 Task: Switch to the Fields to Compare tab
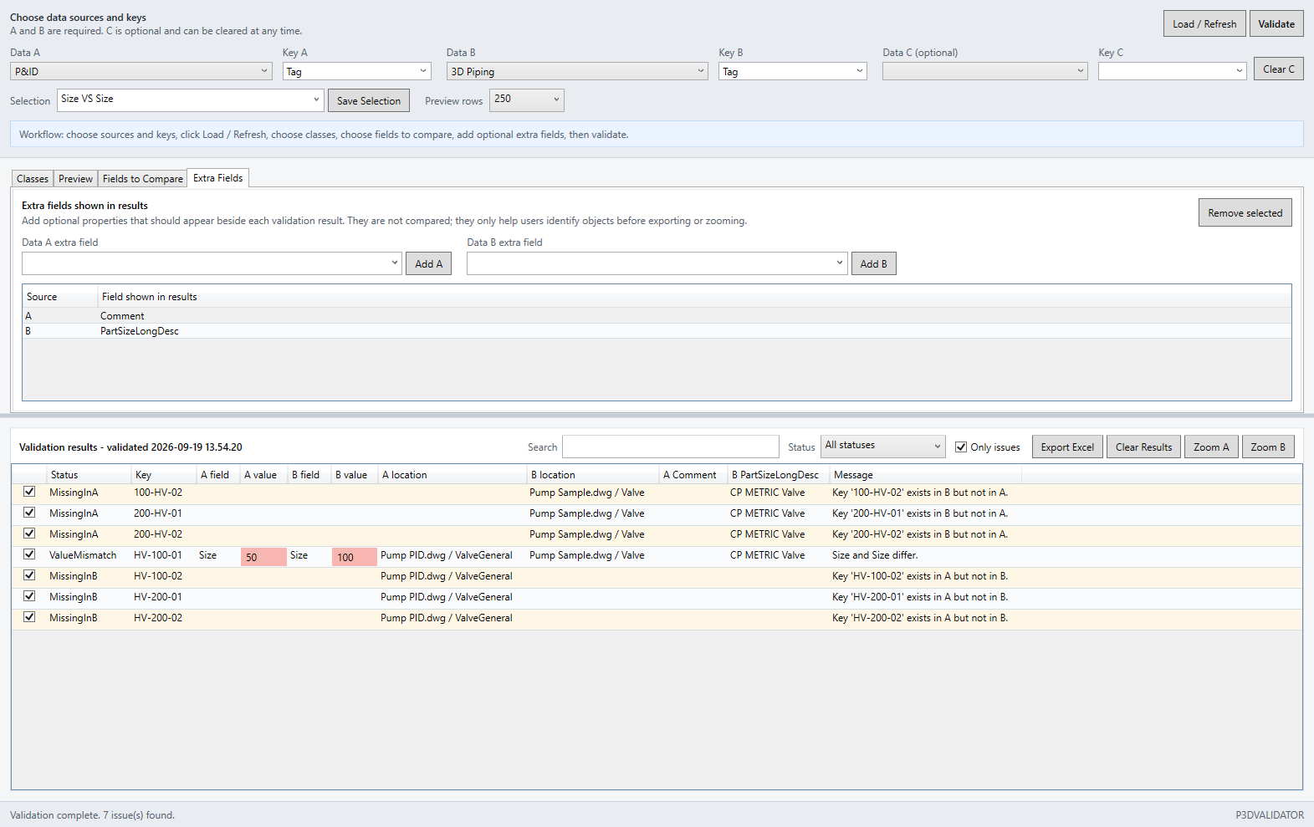tap(142, 179)
